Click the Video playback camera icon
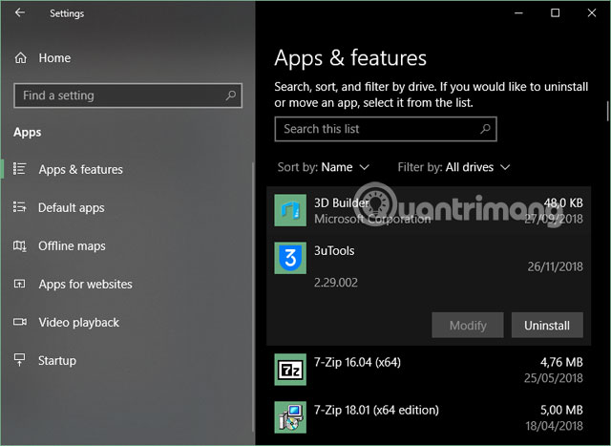The height and width of the screenshot is (446, 611). coord(20,322)
